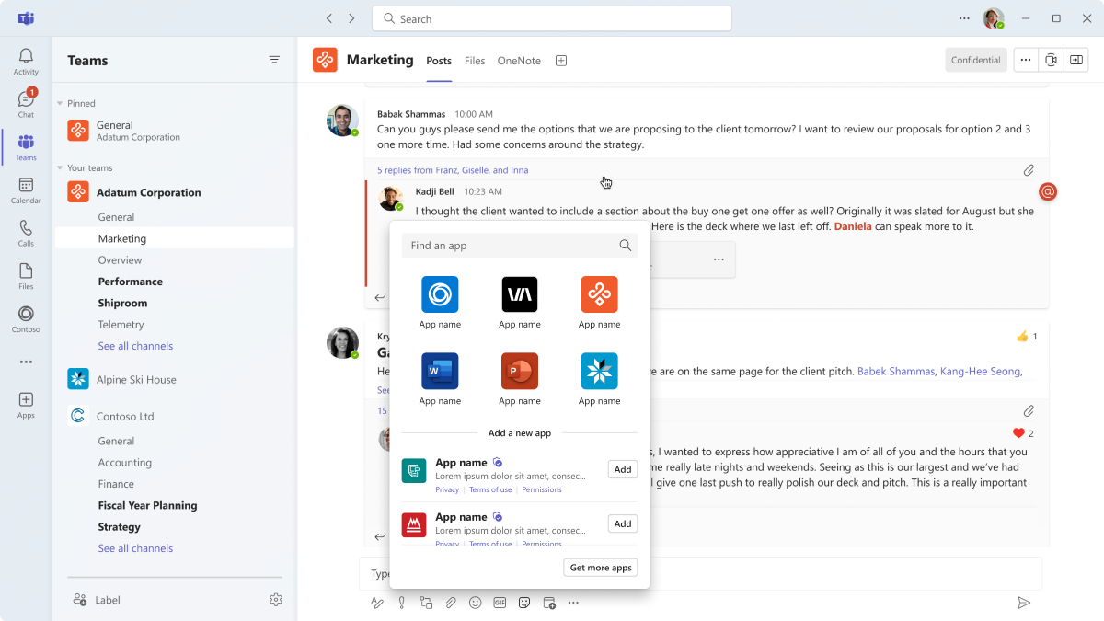Select the blue circular swirl app in the picker

(440, 294)
